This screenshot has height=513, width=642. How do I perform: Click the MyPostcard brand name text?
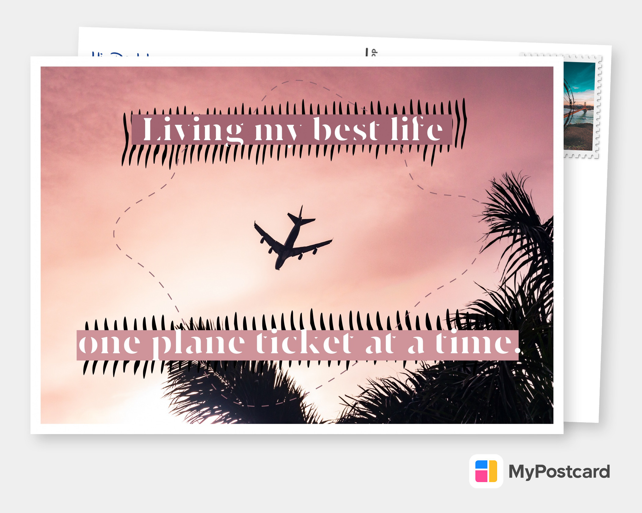[559, 472]
